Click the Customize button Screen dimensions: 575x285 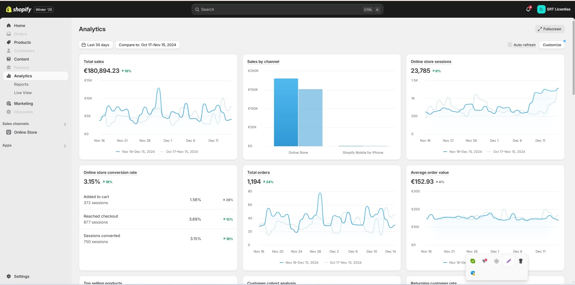pyautogui.click(x=552, y=45)
